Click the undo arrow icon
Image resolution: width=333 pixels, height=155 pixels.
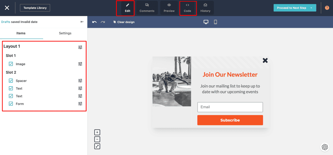point(94,22)
